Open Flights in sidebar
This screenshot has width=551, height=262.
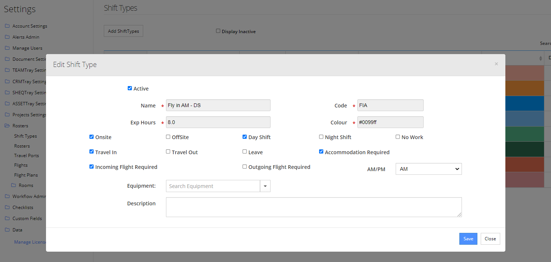[21, 165]
